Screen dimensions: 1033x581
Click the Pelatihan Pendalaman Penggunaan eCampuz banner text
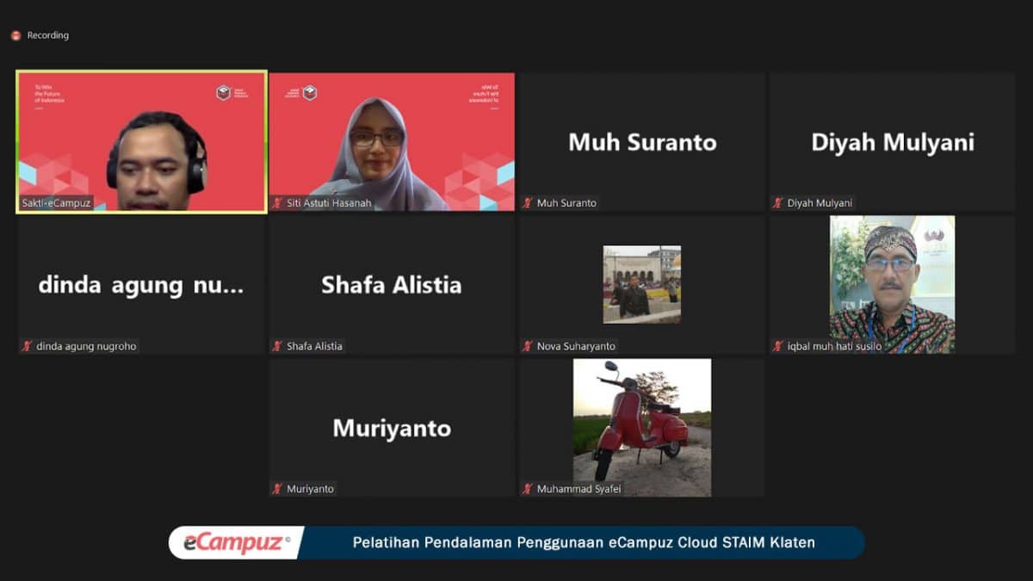[x=584, y=543]
